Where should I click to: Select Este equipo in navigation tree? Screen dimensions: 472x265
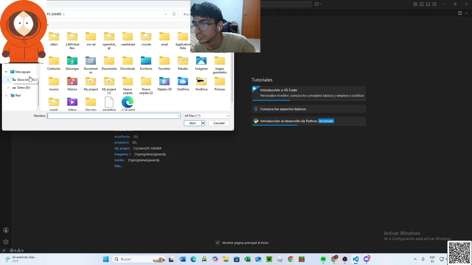23,72
